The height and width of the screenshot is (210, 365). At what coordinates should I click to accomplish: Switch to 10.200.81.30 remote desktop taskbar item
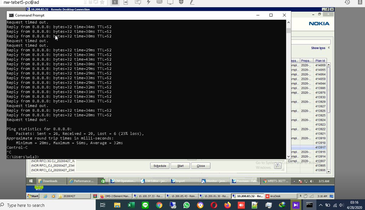pyautogui.click(x=215, y=196)
